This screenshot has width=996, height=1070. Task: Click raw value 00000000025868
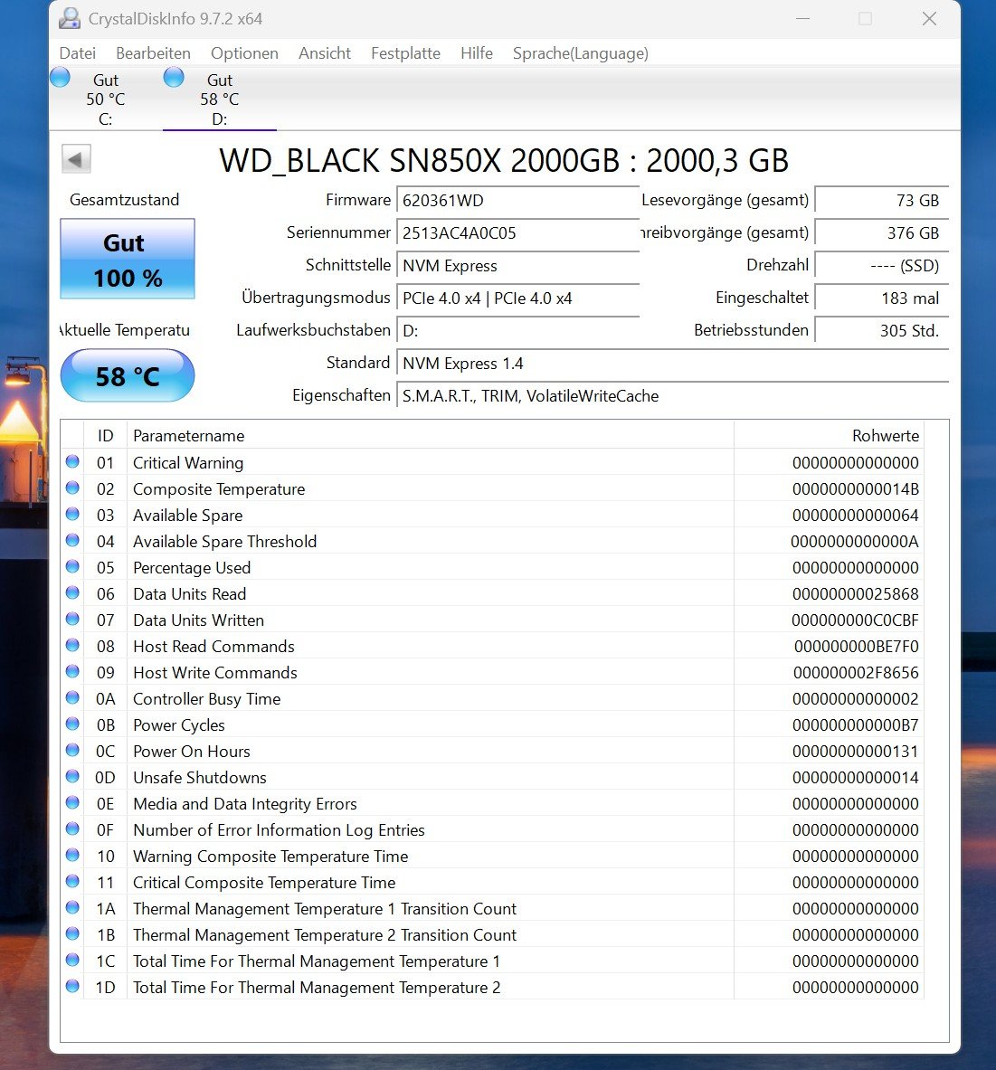[856, 594]
